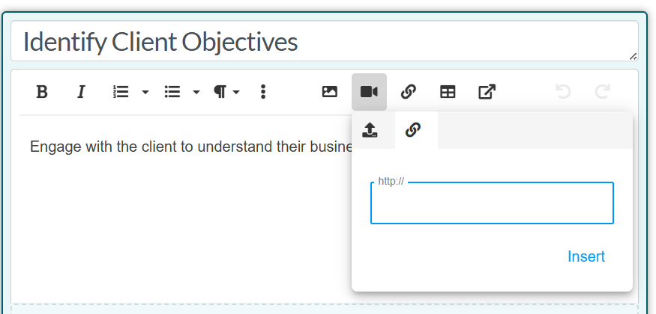Click the undo arrow

coord(563,92)
